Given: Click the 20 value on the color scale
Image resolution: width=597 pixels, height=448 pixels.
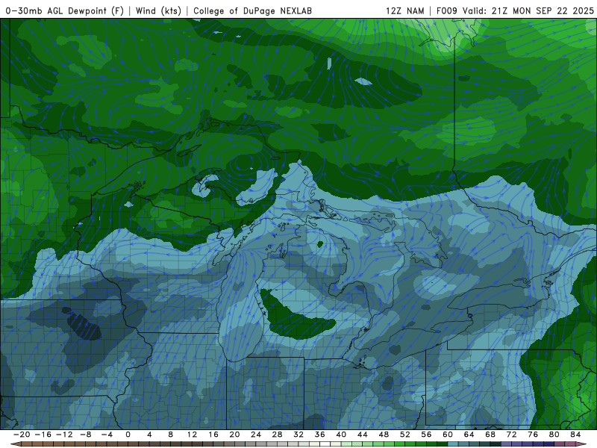Looking at the screenshot, I should pos(234,435).
